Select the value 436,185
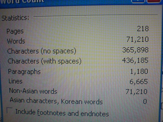163x122 pixels. 135,61
